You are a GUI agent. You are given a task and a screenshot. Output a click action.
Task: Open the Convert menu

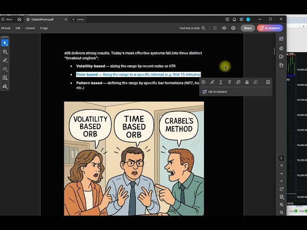coord(30,28)
